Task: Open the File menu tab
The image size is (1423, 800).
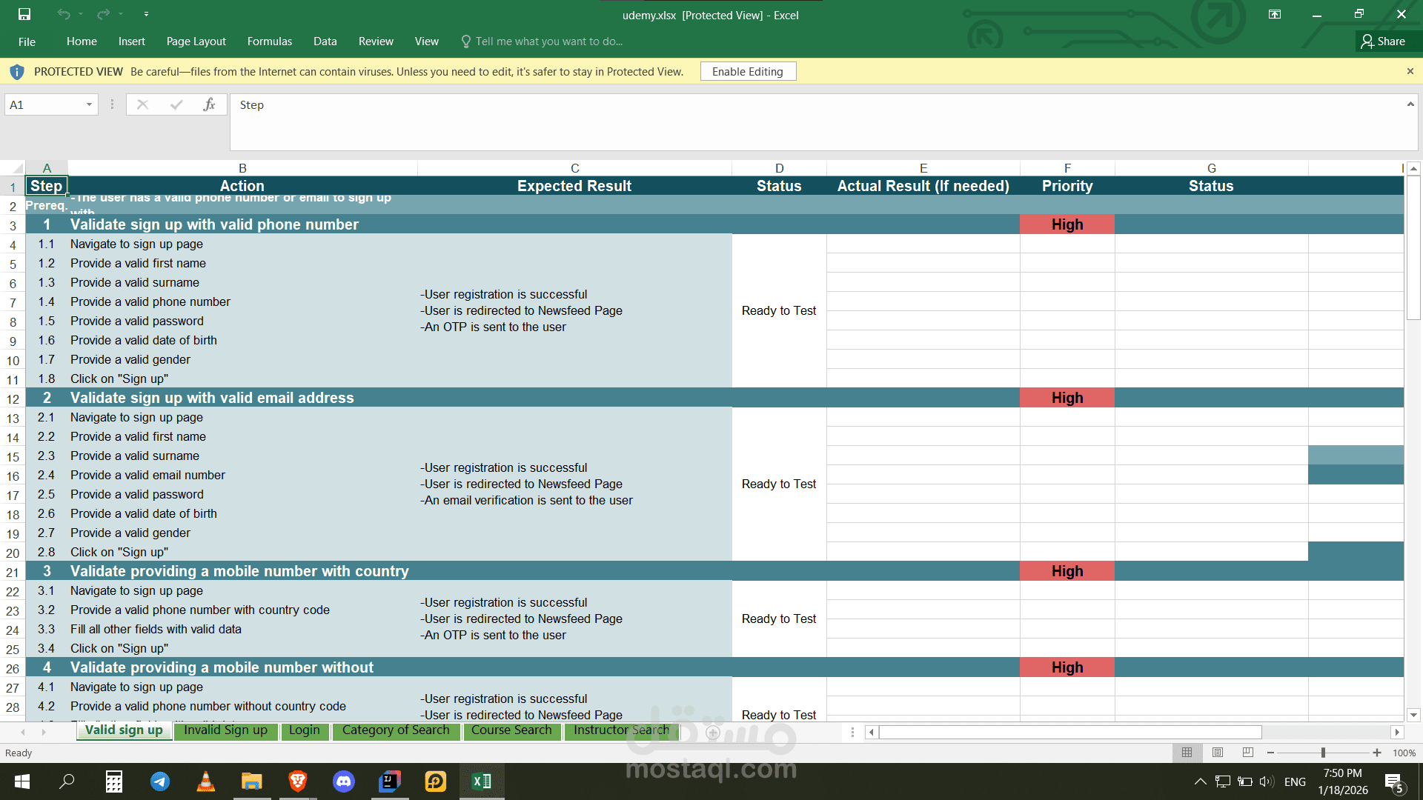Action: pos(27,41)
